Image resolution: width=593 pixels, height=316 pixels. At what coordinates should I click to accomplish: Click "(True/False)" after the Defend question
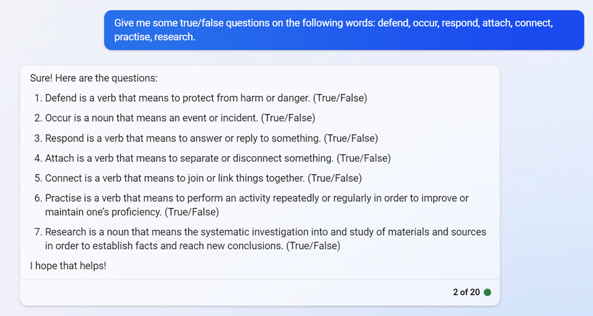coord(340,98)
